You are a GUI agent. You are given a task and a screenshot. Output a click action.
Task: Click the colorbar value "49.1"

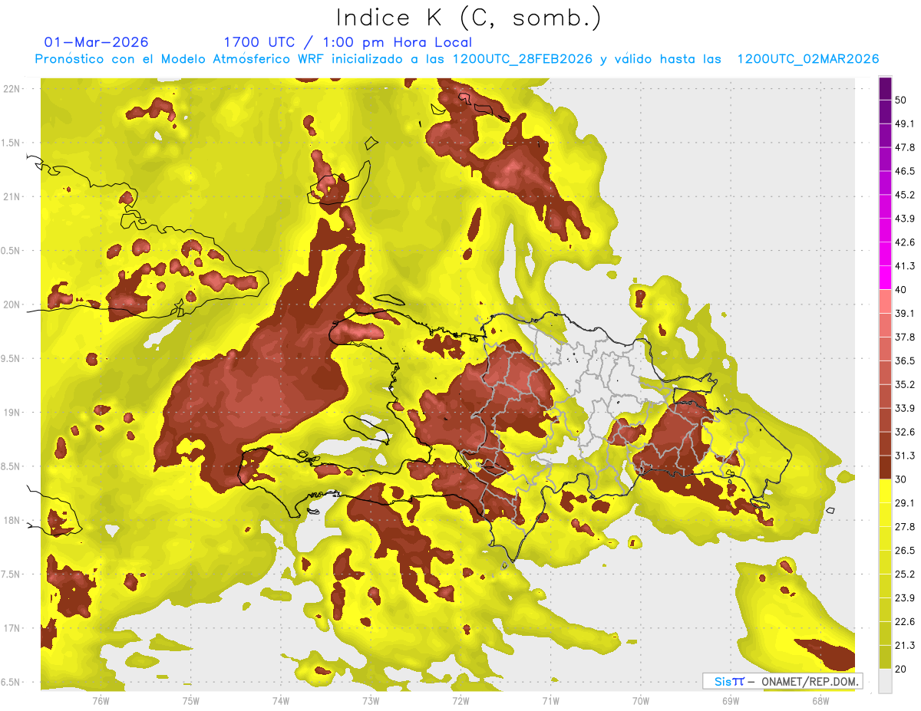905,123
